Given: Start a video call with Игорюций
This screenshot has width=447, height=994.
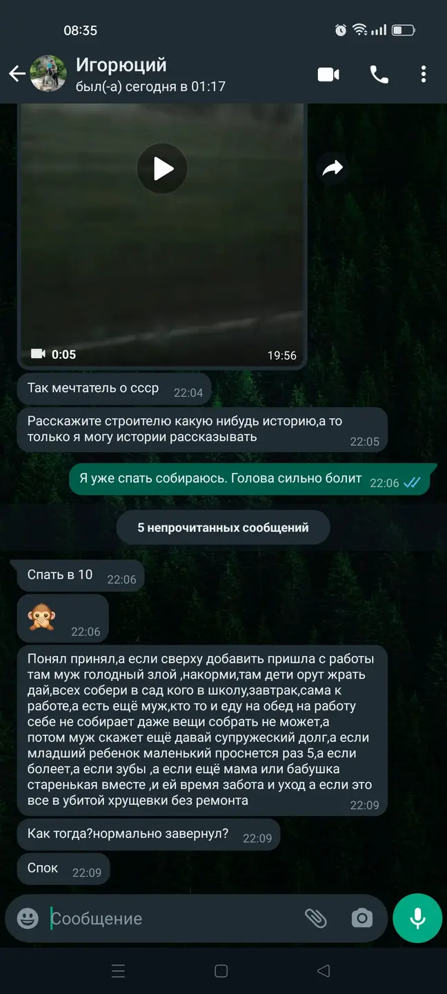Looking at the screenshot, I should point(328,75).
